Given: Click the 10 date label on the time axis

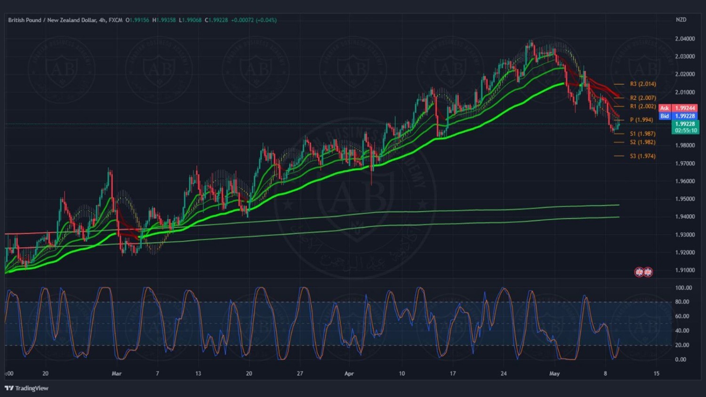Looking at the screenshot, I should (x=401, y=373).
